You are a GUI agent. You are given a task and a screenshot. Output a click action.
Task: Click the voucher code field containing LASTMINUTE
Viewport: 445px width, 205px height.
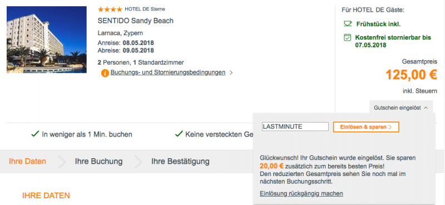[295, 126]
